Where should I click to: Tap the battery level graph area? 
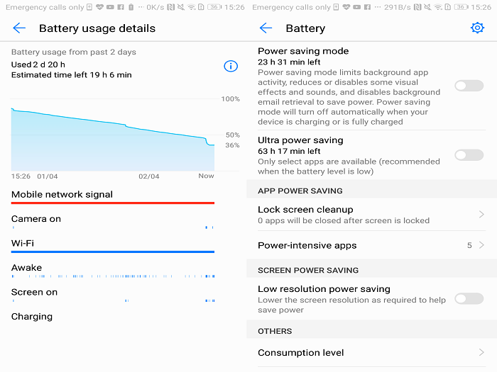coord(113,140)
